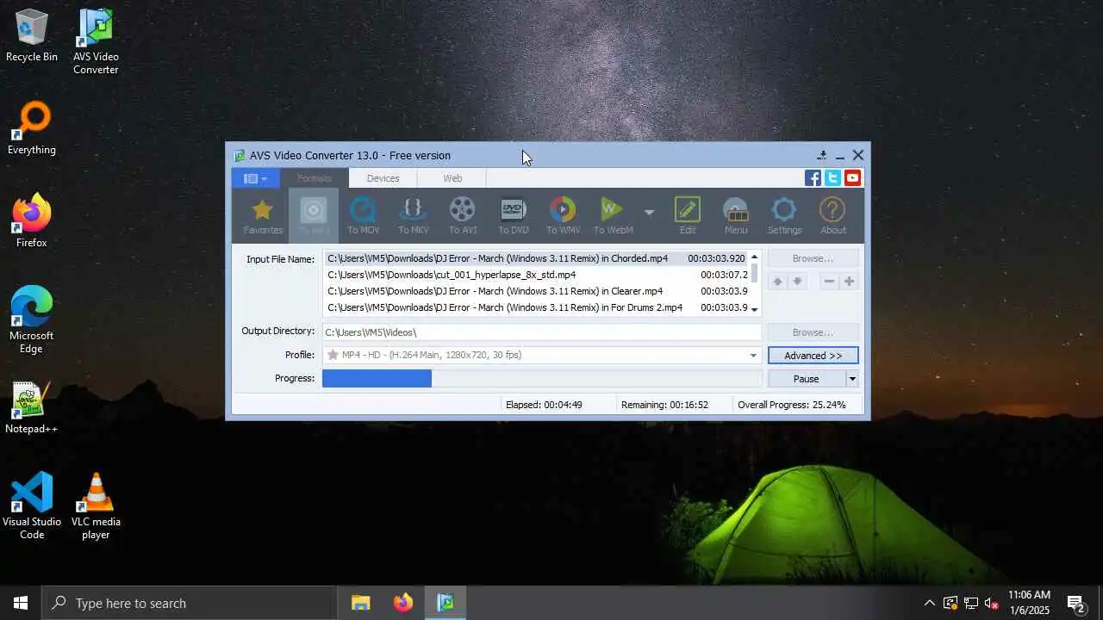Click the taskbar search box
1103x620 pixels.
tap(190, 603)
